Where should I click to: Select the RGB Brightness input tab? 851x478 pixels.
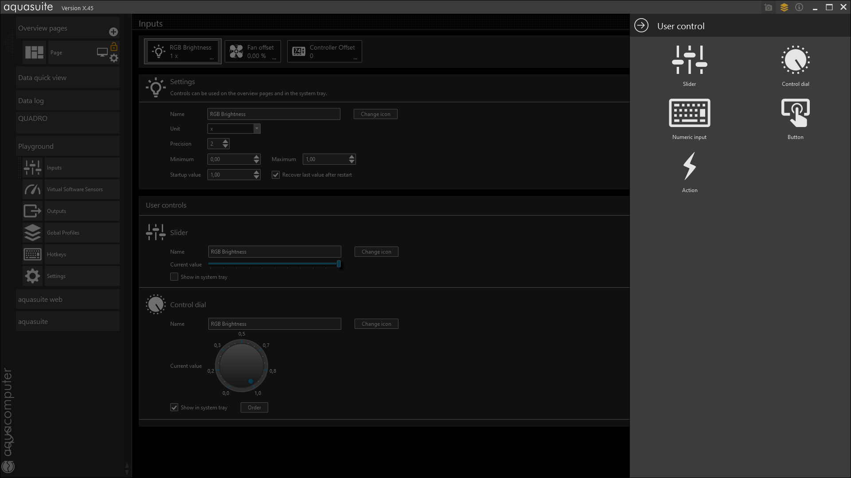pos(183,51)
